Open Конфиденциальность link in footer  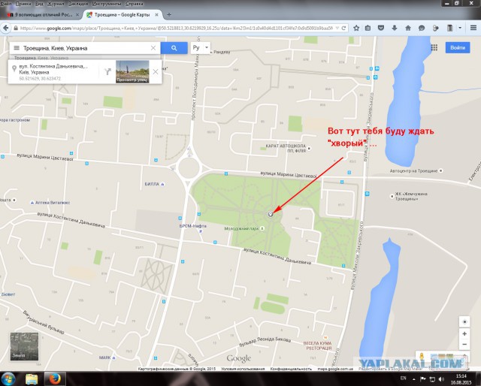[x=291, y=369]
